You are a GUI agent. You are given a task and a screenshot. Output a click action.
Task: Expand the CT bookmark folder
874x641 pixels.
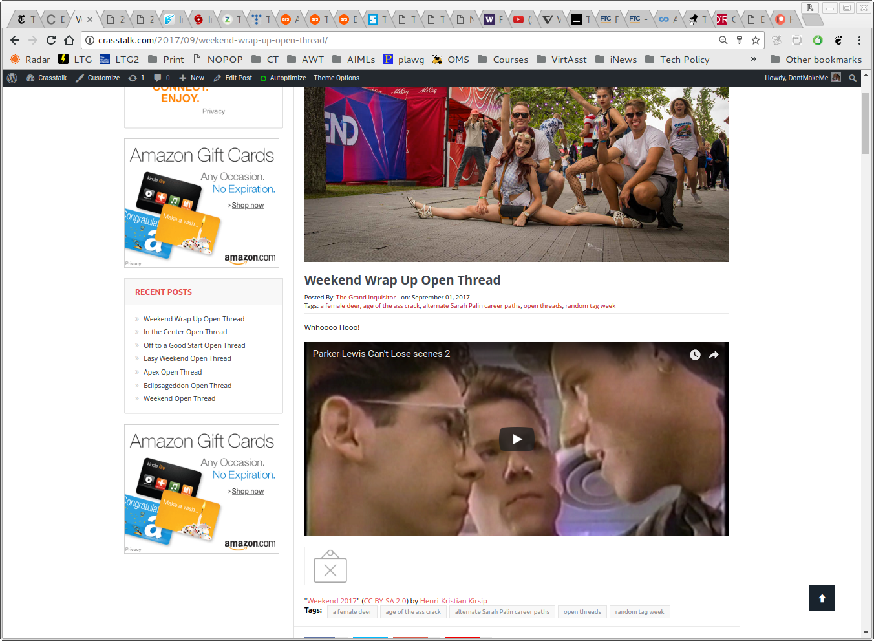265,60
